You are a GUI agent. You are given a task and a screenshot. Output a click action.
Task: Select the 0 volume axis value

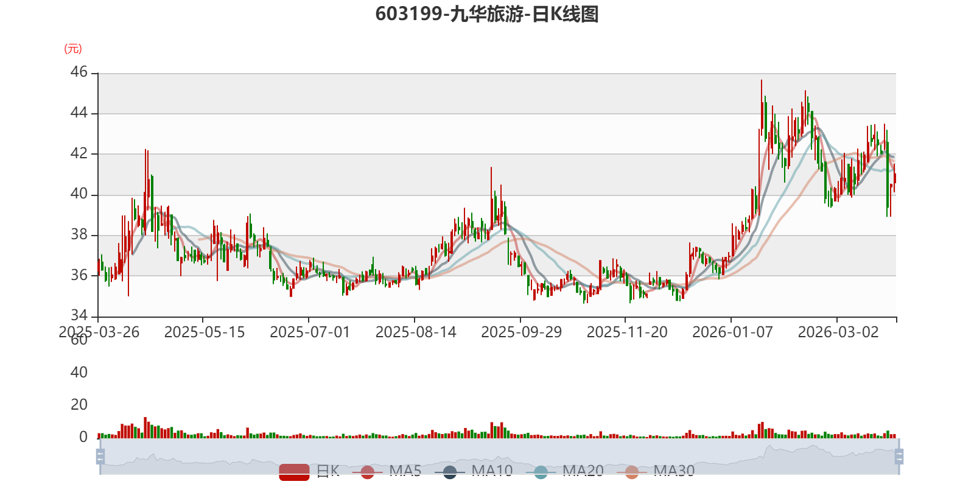(x=83, y=437)
